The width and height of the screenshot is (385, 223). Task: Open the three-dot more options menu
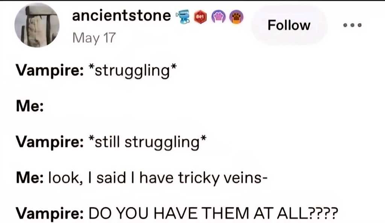(x=352, y=26)
